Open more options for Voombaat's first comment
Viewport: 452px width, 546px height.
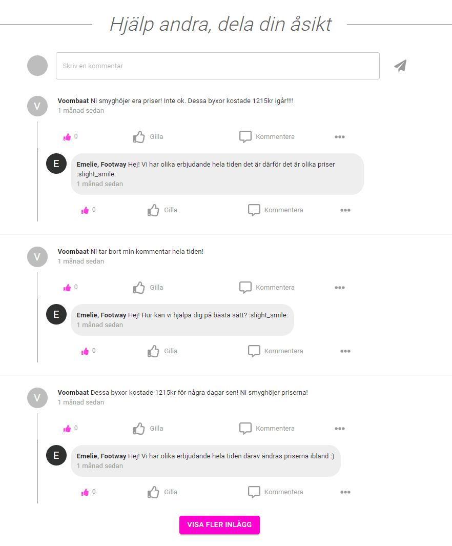[339, 137]
